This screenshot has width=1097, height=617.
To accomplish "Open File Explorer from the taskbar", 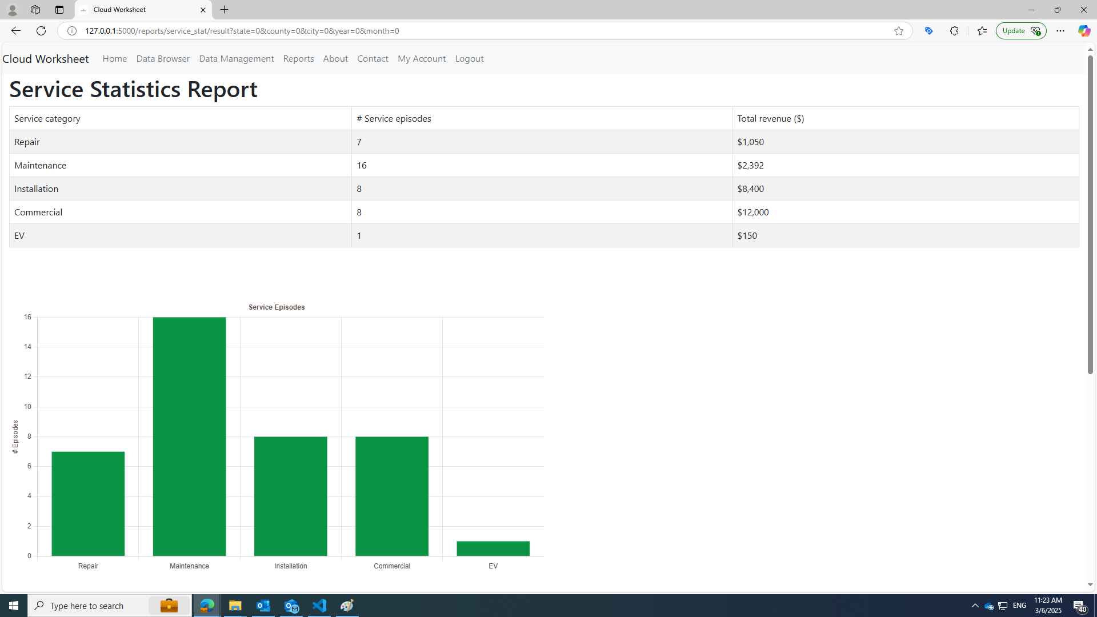I will pos(235,606).
